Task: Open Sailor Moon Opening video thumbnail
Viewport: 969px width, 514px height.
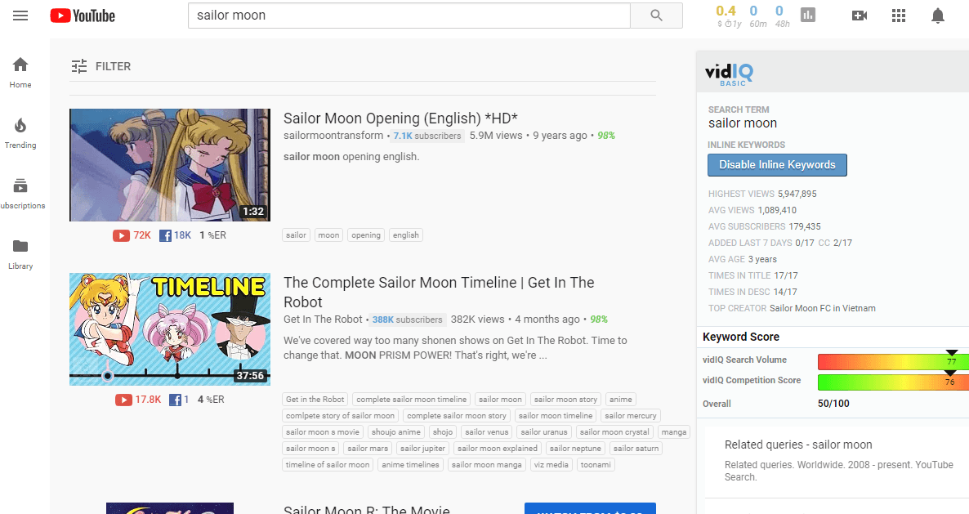Action: point(170,165)
